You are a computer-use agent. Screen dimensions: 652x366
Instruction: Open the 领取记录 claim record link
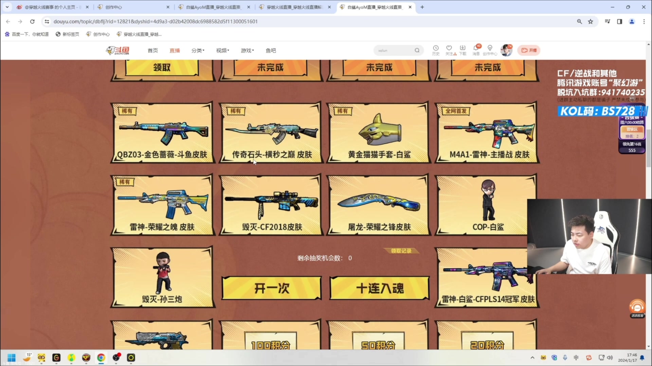[x=401, y=251]
